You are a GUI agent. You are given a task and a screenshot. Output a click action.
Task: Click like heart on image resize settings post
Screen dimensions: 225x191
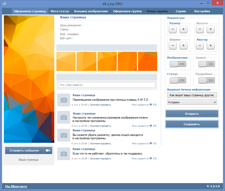(151, 126)
